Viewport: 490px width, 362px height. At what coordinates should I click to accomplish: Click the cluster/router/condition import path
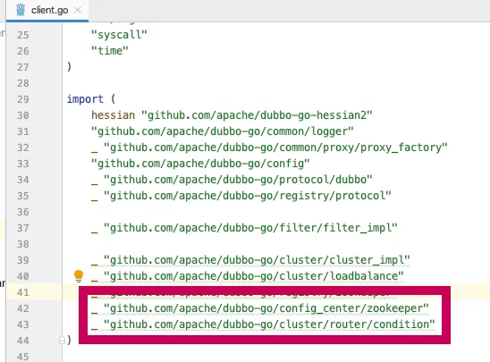pyautogui.click(x=269, y=324)
